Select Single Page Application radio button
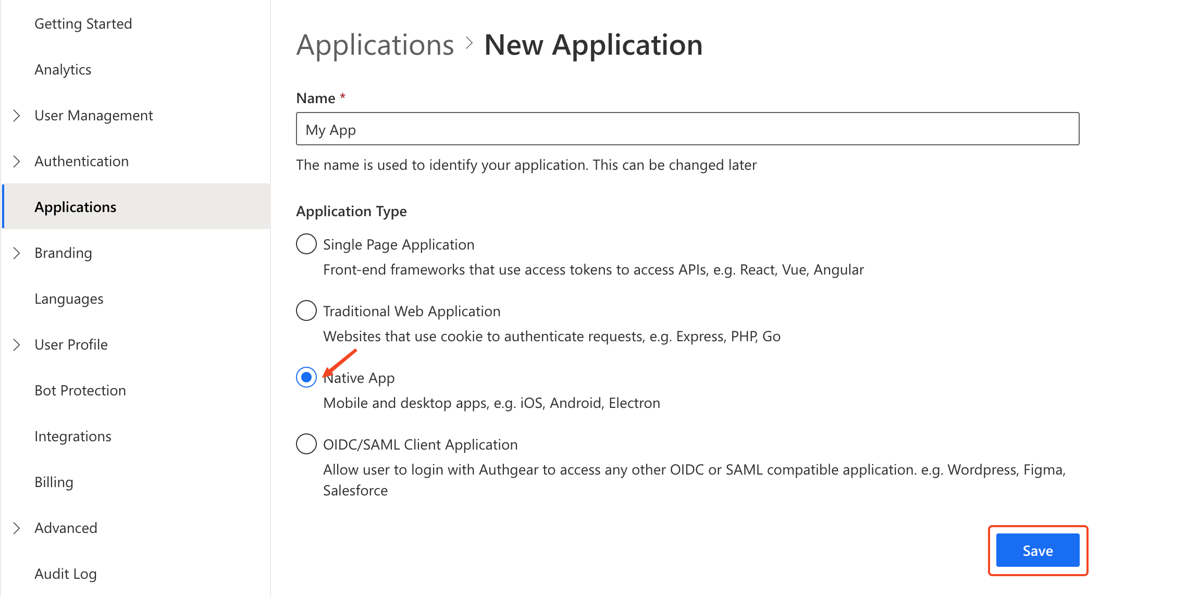This screenshot has height=597, width=1186. click(x=306, y=244)
